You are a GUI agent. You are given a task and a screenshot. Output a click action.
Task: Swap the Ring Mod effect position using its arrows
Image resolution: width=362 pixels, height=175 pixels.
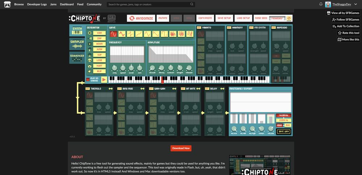click(x=142, y=89)
